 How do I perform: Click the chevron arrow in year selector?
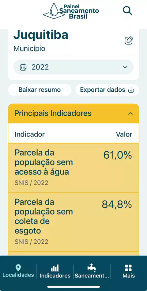coord(125,67)
